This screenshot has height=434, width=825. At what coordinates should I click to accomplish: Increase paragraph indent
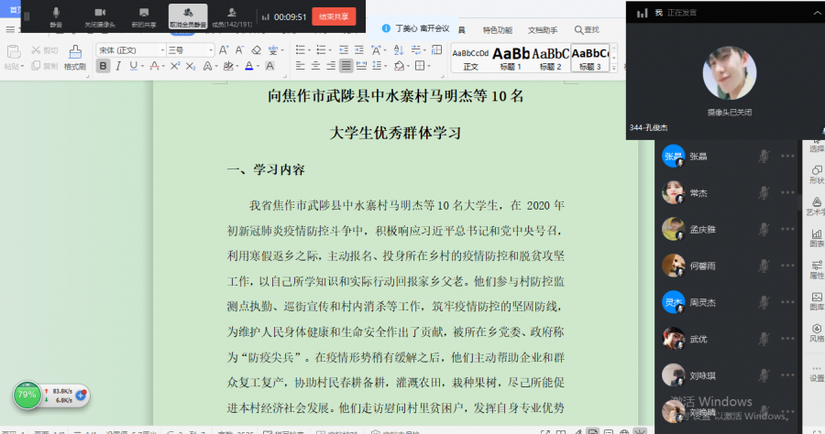tap(359, 50)
